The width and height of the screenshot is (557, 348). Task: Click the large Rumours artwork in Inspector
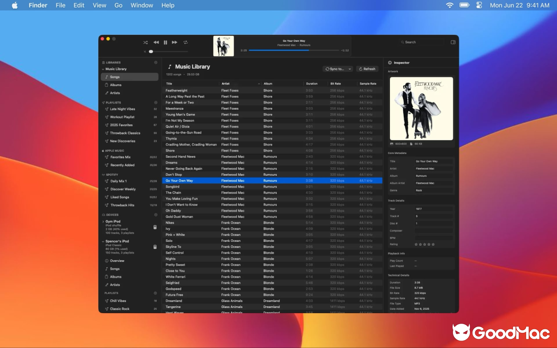click(x=421, y=108)
